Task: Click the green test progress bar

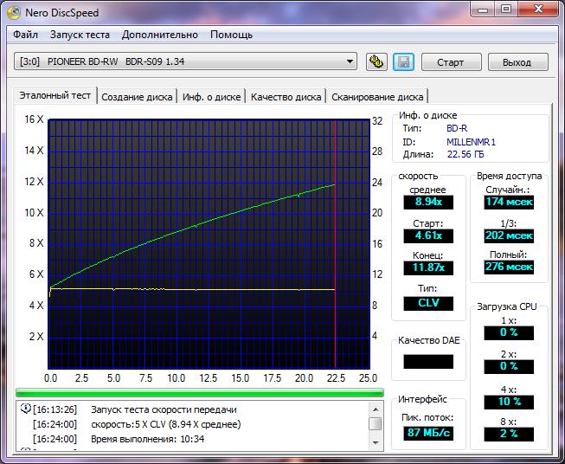Action: [199, 393]
